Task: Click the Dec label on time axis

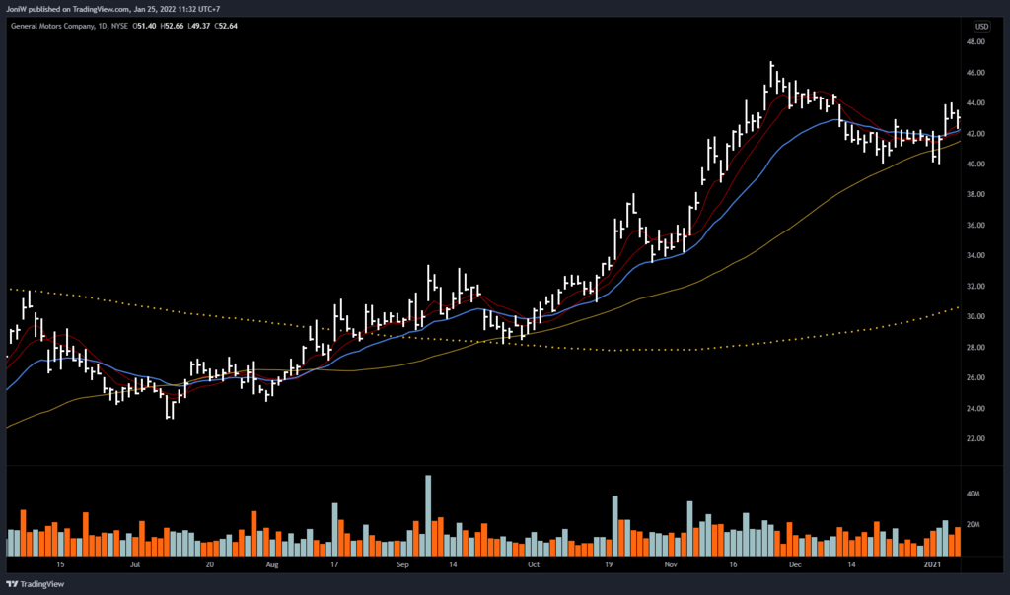Action: pos(797,566)
